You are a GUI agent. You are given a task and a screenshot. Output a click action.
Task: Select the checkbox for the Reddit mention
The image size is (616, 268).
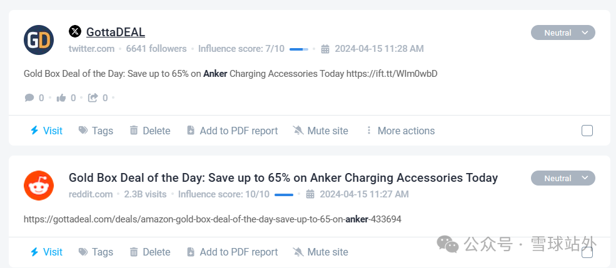587,252
